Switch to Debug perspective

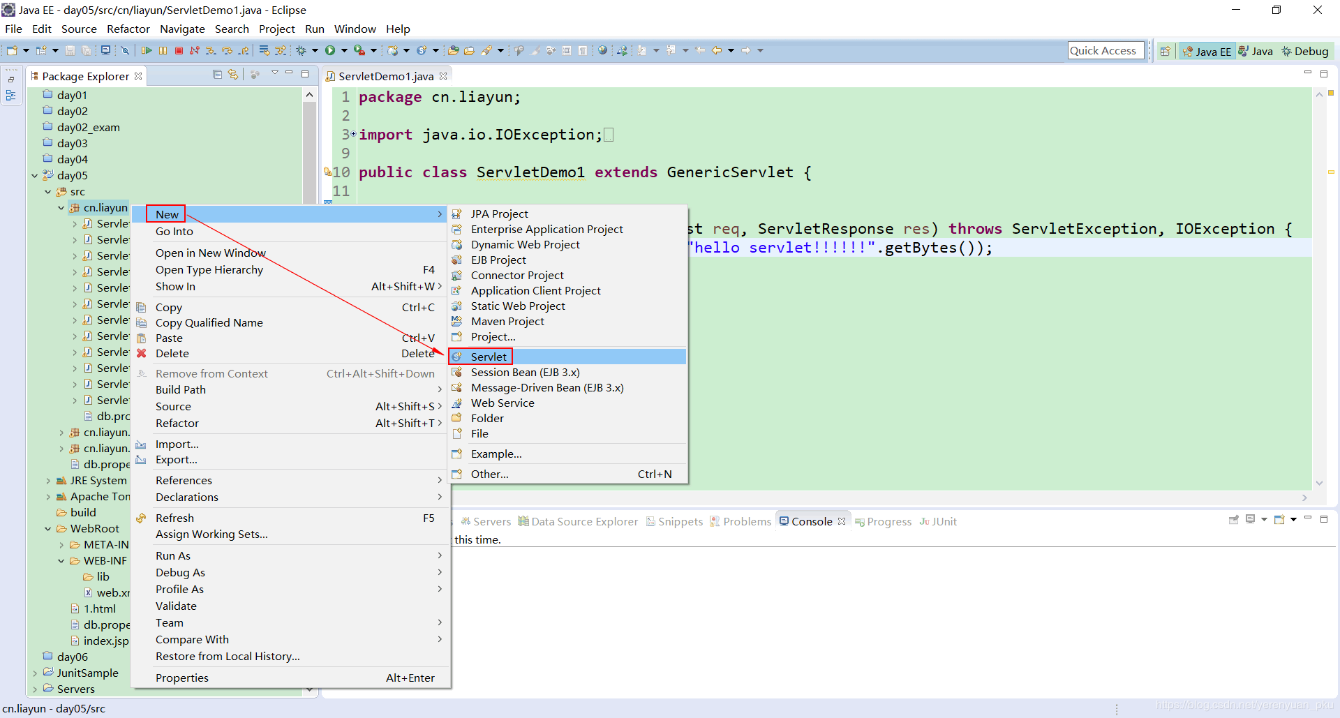click(1305, 51)
